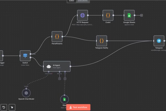Click the AI Agent Chat Model connector
Image resolution: width=166 pixels, height=111 pixels.
[x=49, y=72]
